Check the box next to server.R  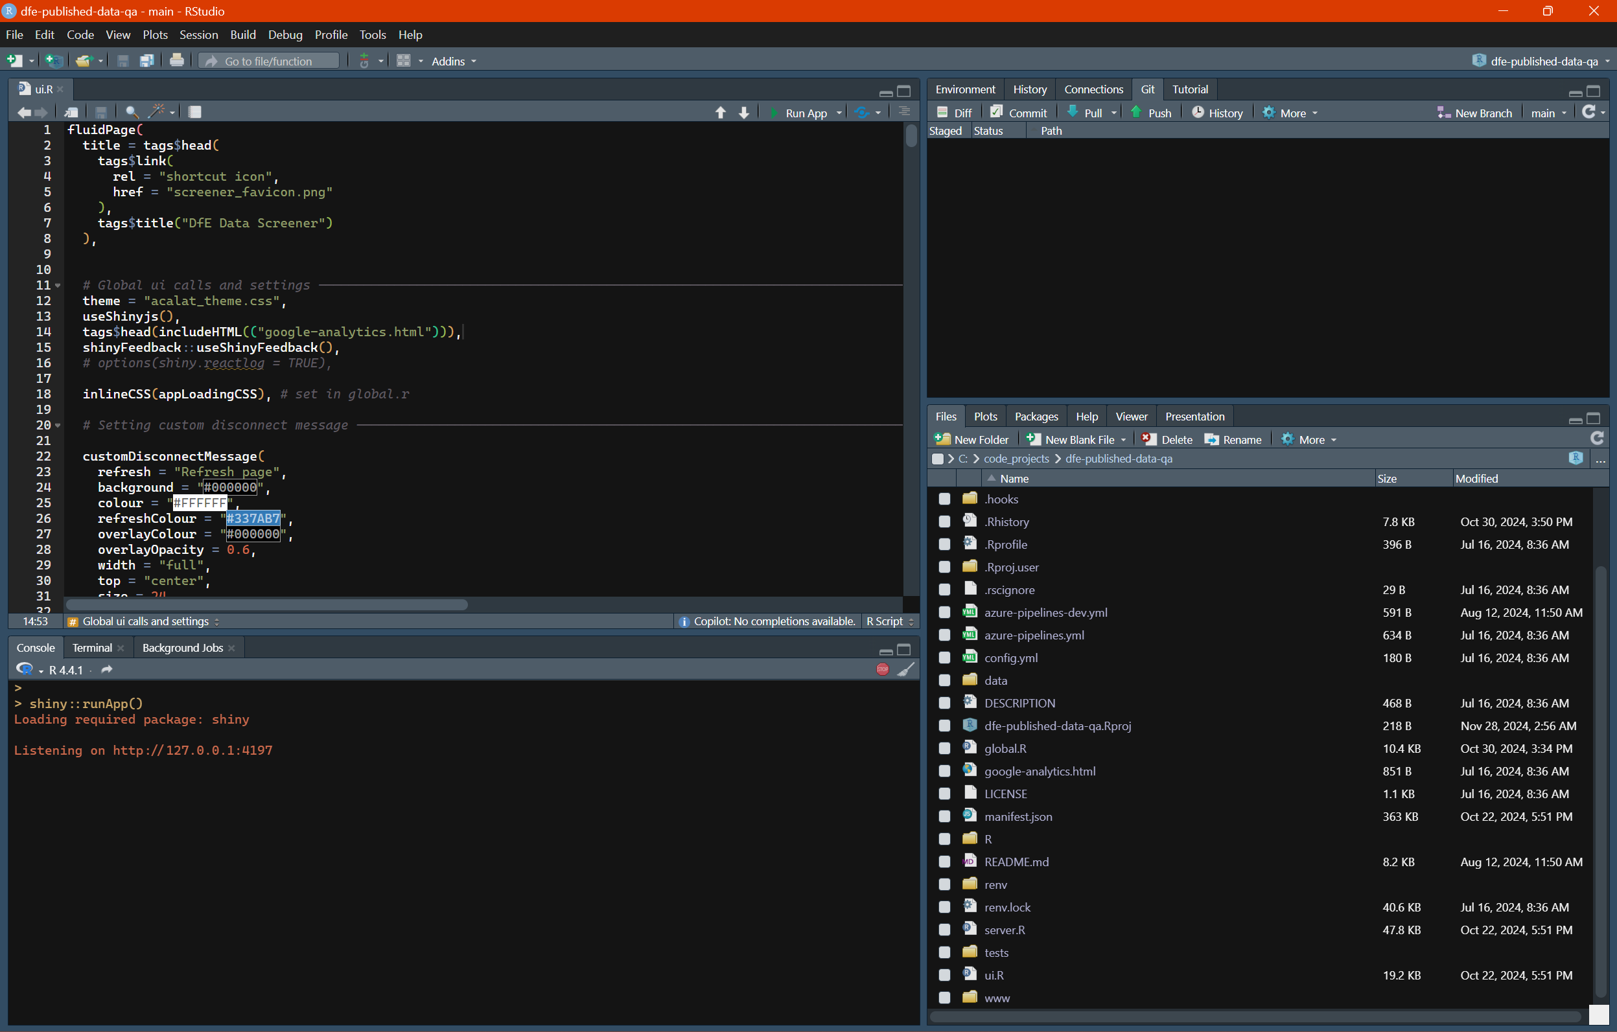point(944,930)
